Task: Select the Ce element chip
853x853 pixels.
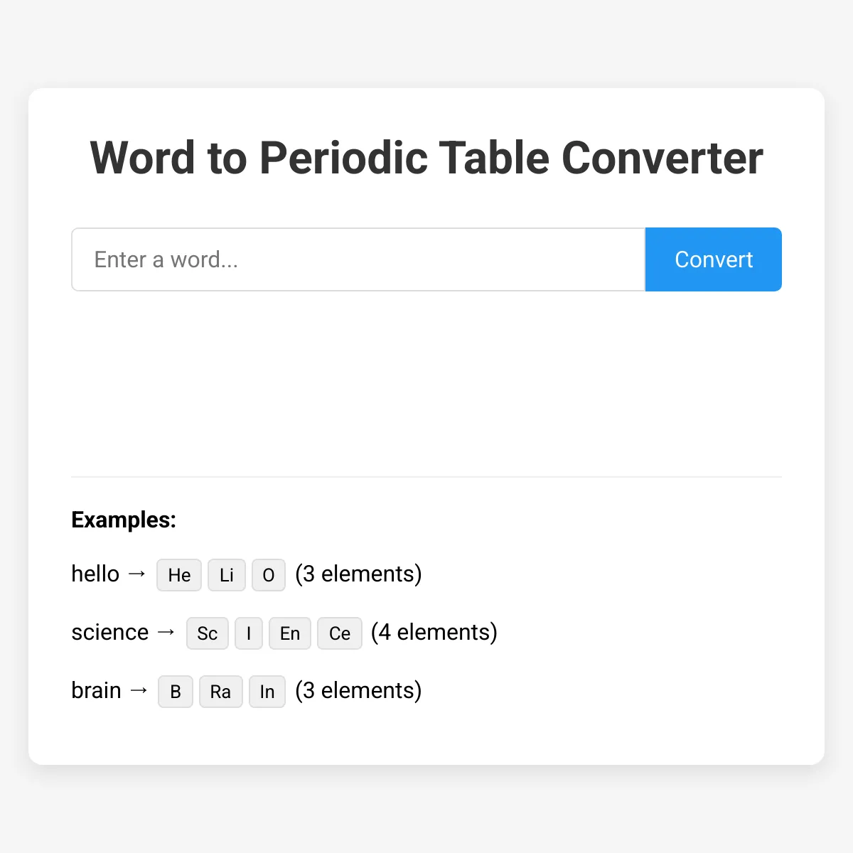Action: tap(340, 633)
